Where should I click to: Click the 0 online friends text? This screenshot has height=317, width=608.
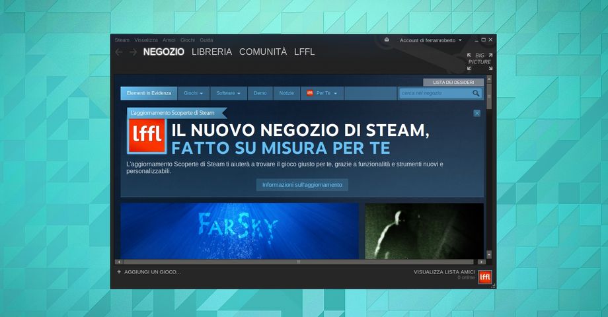[466, 277]
